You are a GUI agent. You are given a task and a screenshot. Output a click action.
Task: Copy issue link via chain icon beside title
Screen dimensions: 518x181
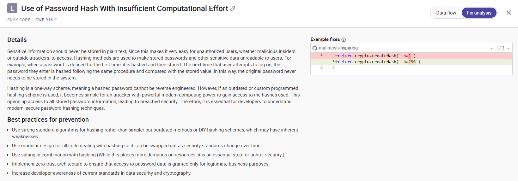tap(233, 9)
